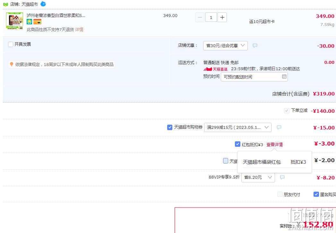Uncheck the 天猫超市购物券 checkbox

coord(169,127)
